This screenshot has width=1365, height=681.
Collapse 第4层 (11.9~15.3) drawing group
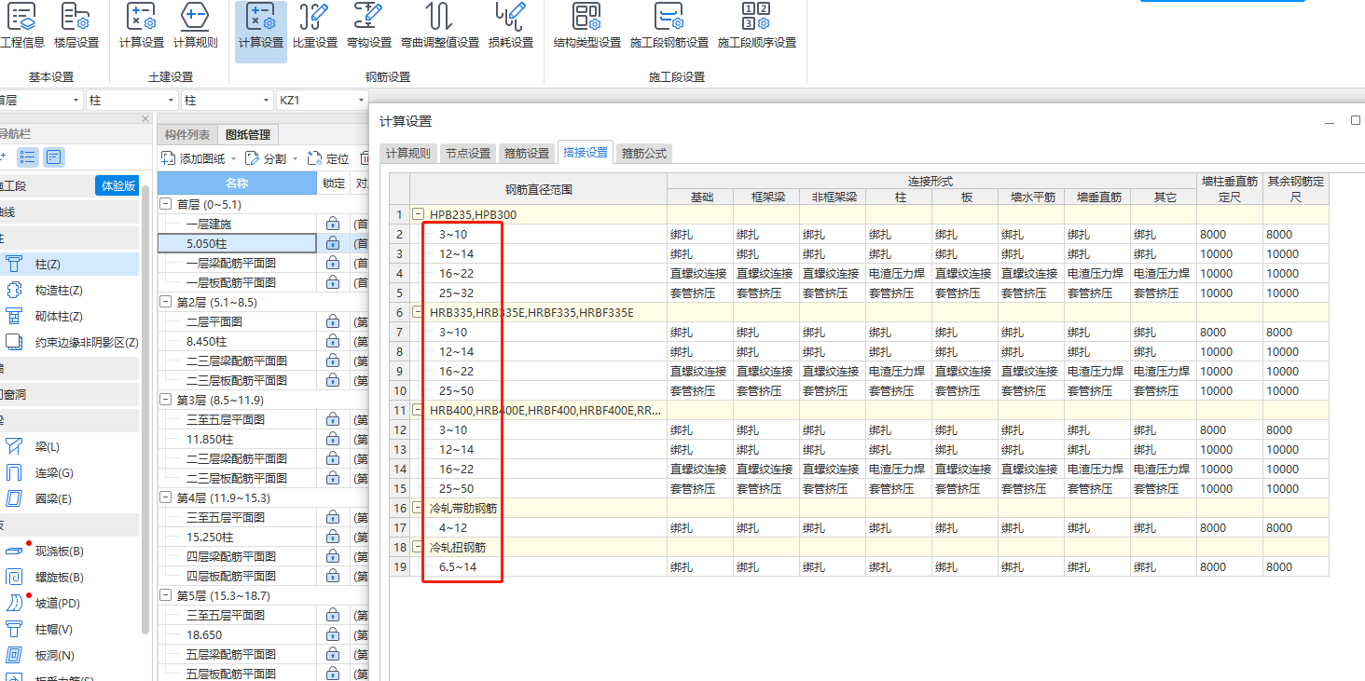click(x=166, y=498)
